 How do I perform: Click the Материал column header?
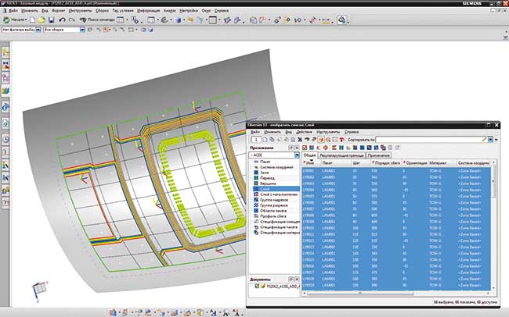coord(438,162)
